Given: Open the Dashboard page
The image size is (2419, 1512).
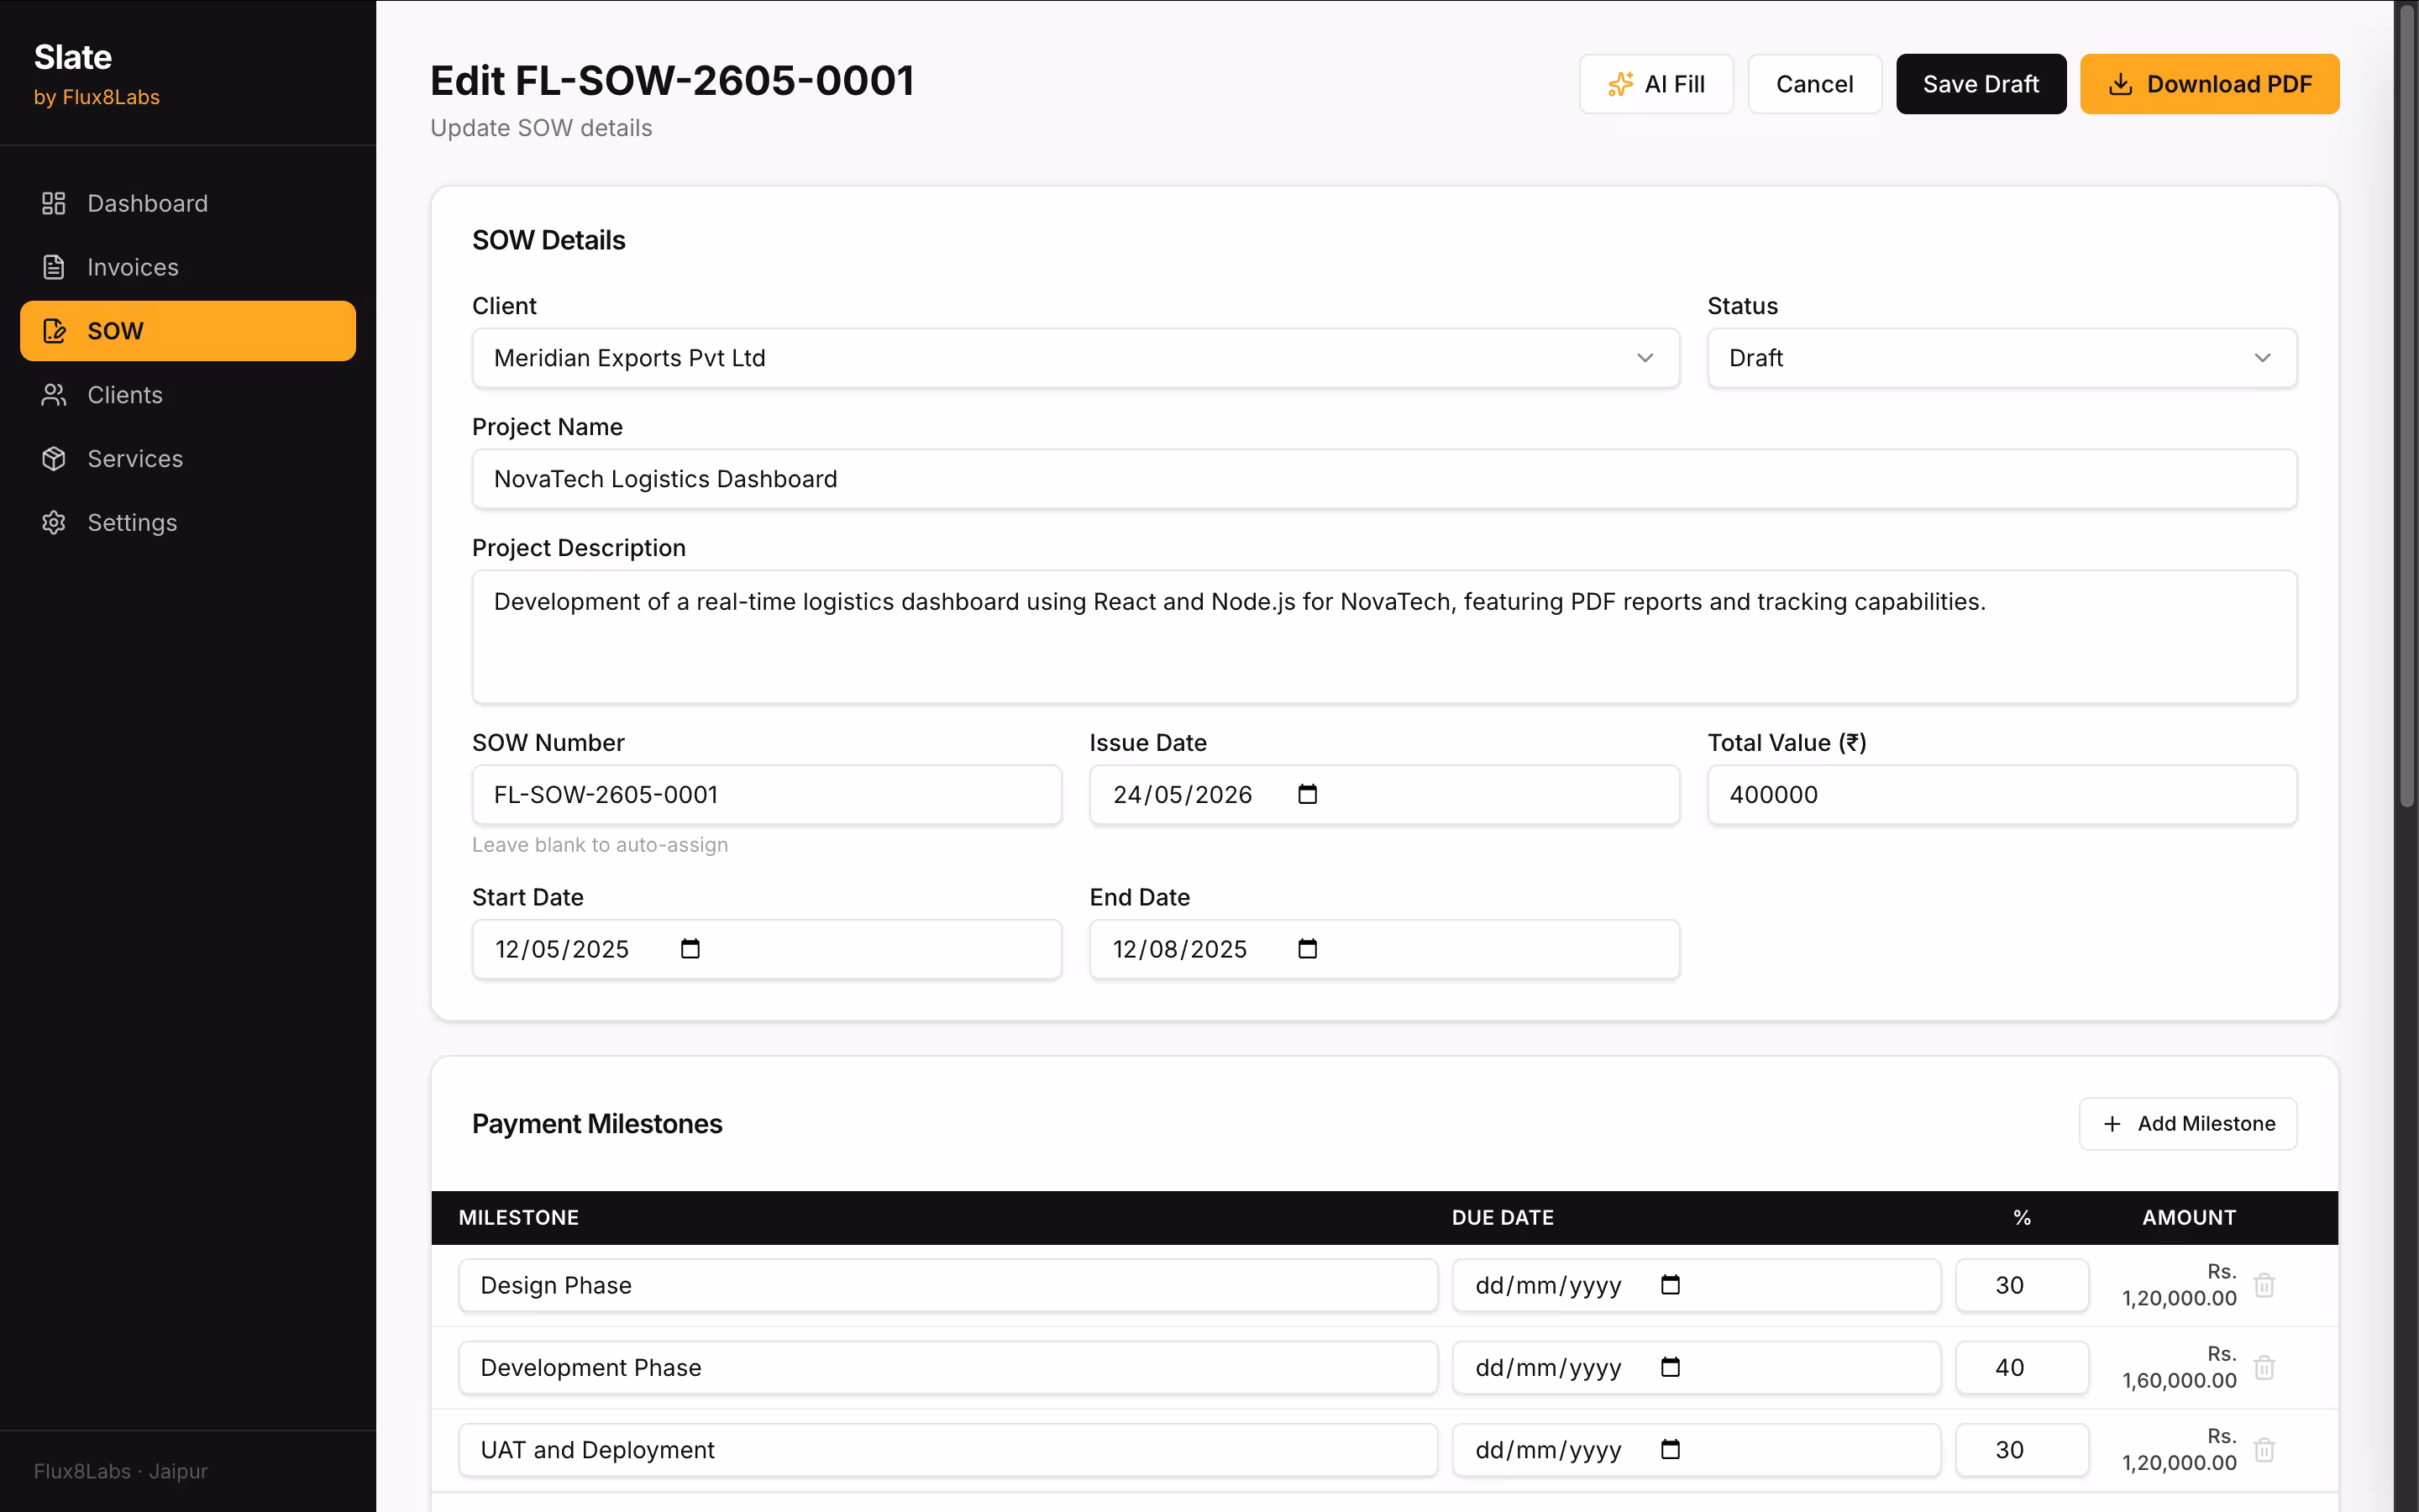Looking at the screenshot, I should [188, 203].
